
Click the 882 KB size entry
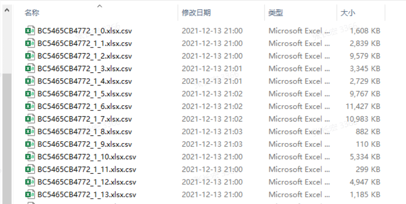368,132
